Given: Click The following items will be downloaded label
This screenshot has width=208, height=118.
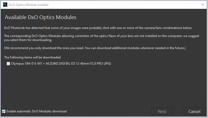Looking at the screenshot, I should pyautogui.click(x=32, y=57).
